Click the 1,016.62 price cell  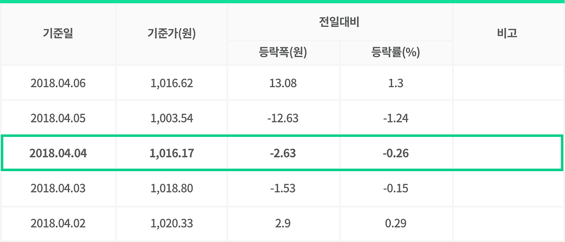tap(172, 83)
